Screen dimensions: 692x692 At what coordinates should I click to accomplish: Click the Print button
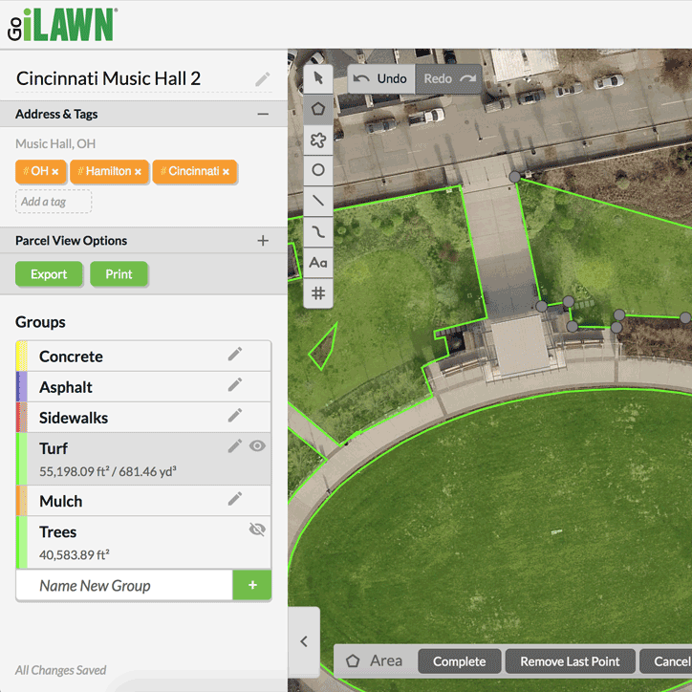[119, 274]
